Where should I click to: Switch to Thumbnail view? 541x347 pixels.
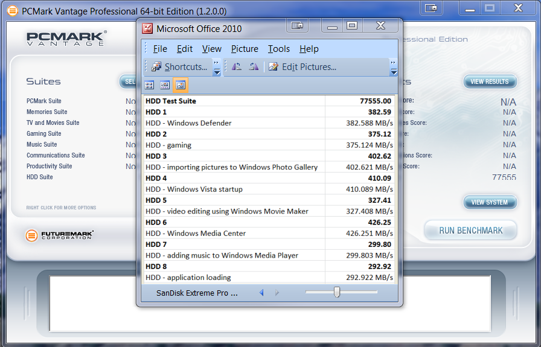tap(149, 85)
